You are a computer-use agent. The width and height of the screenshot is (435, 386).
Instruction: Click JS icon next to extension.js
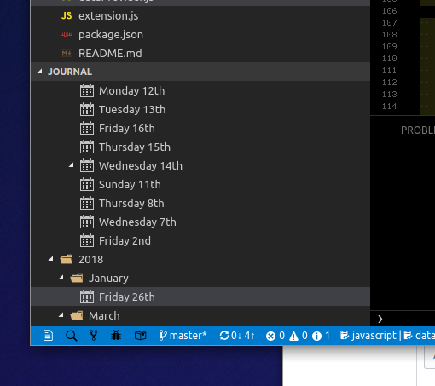67,15
